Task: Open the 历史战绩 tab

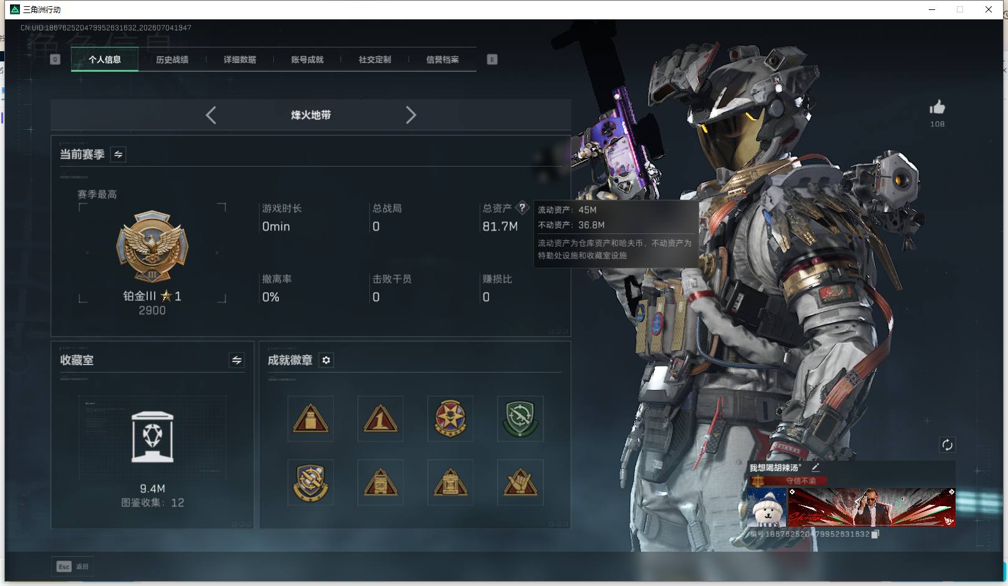Action: pyautogui.click(x=172, y=59)
